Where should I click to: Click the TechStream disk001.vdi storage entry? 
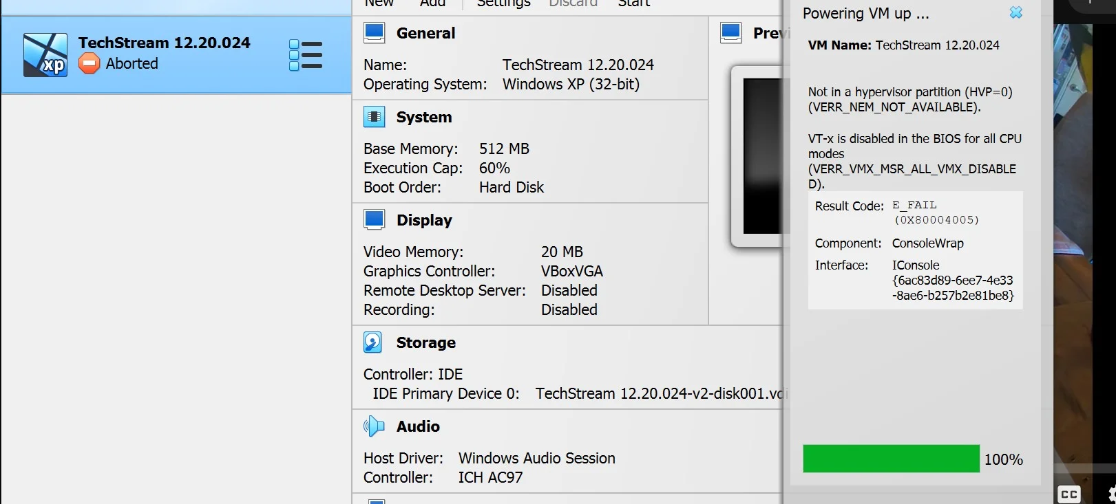tap(660, 393)
